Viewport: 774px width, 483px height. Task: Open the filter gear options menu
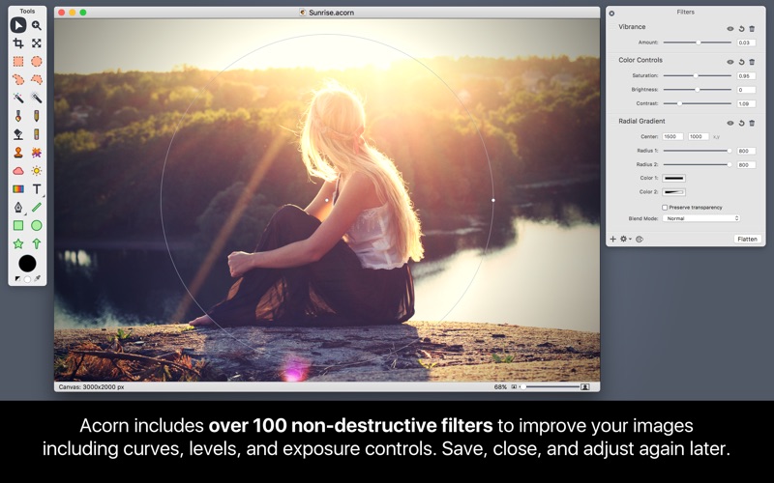(x=625, y=239)
